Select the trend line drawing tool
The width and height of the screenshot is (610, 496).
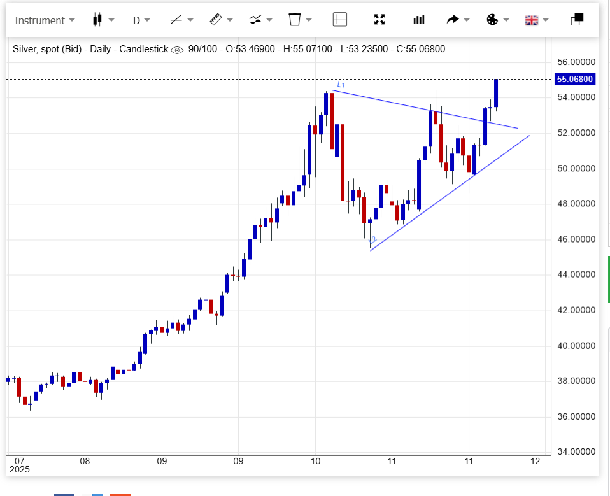coord(176,20)
